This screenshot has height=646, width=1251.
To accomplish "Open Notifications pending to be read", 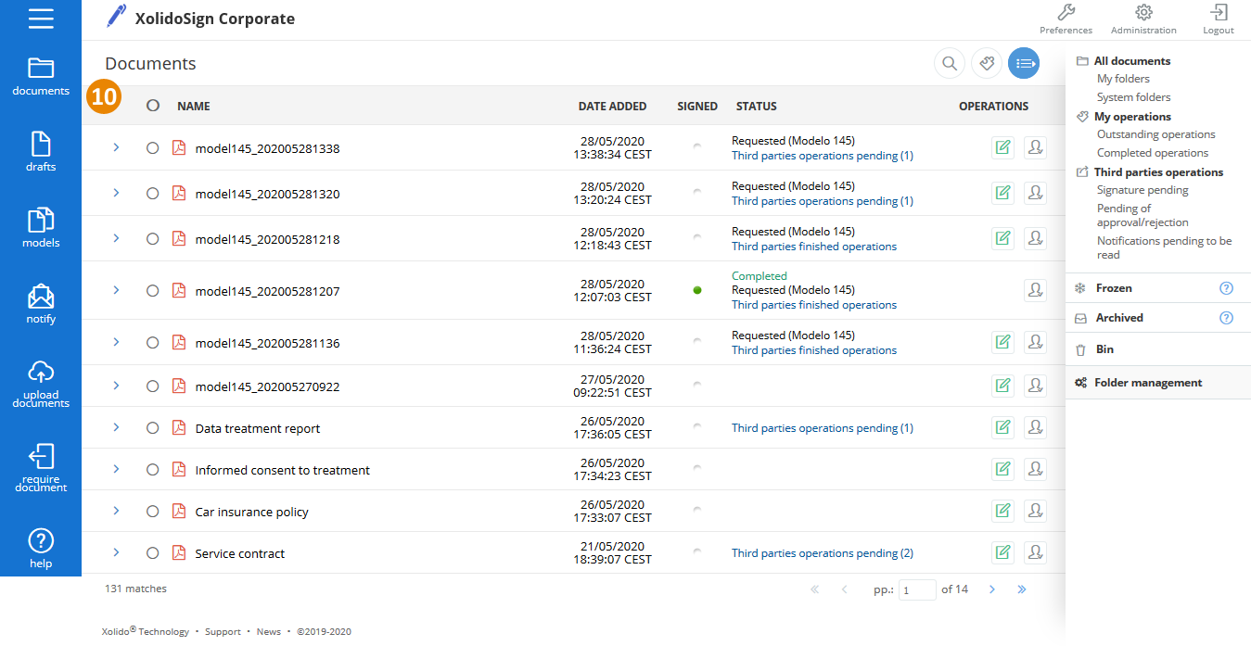I will [x=1165, y=247].
